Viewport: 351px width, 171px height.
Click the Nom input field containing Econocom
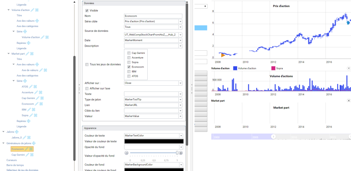tap(153, 16)
